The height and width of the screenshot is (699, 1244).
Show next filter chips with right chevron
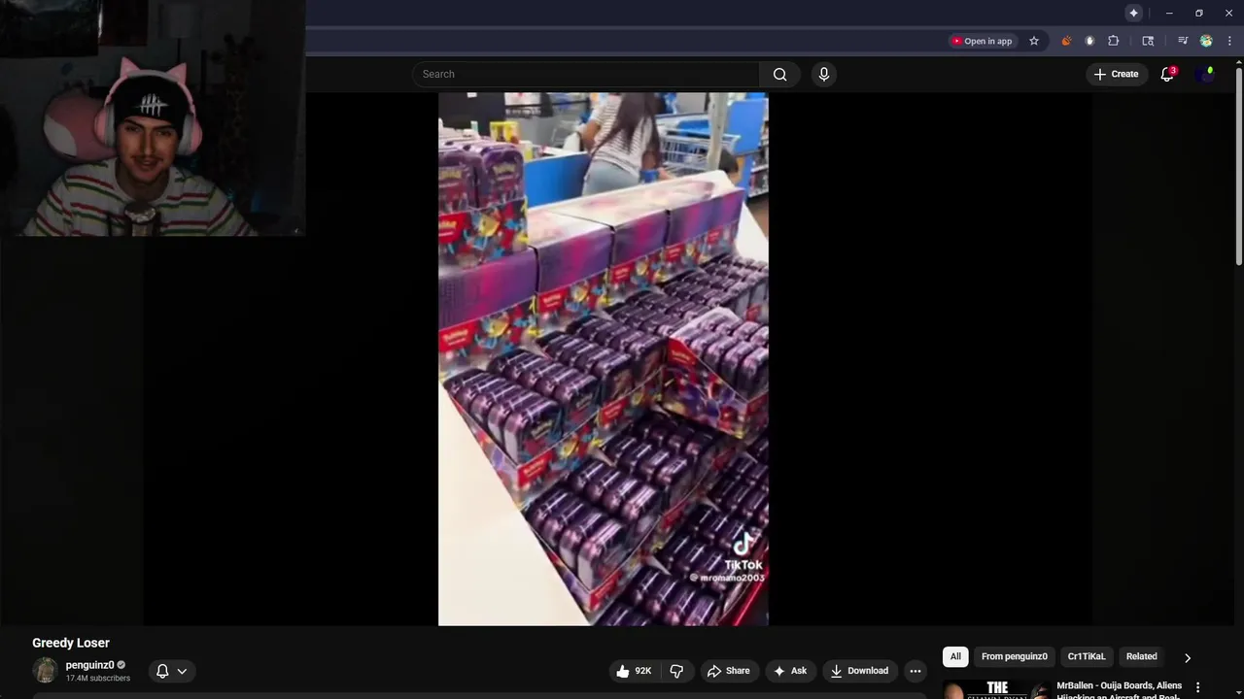[1187, 657]
